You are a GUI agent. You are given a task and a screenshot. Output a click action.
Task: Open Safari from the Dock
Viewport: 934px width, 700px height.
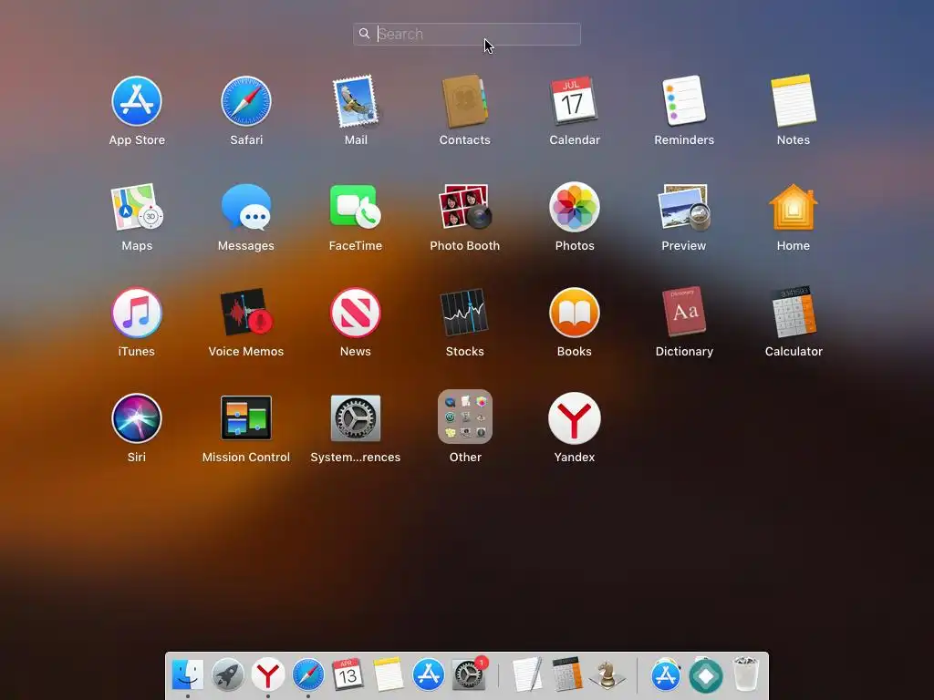click(x=308, y=675)
